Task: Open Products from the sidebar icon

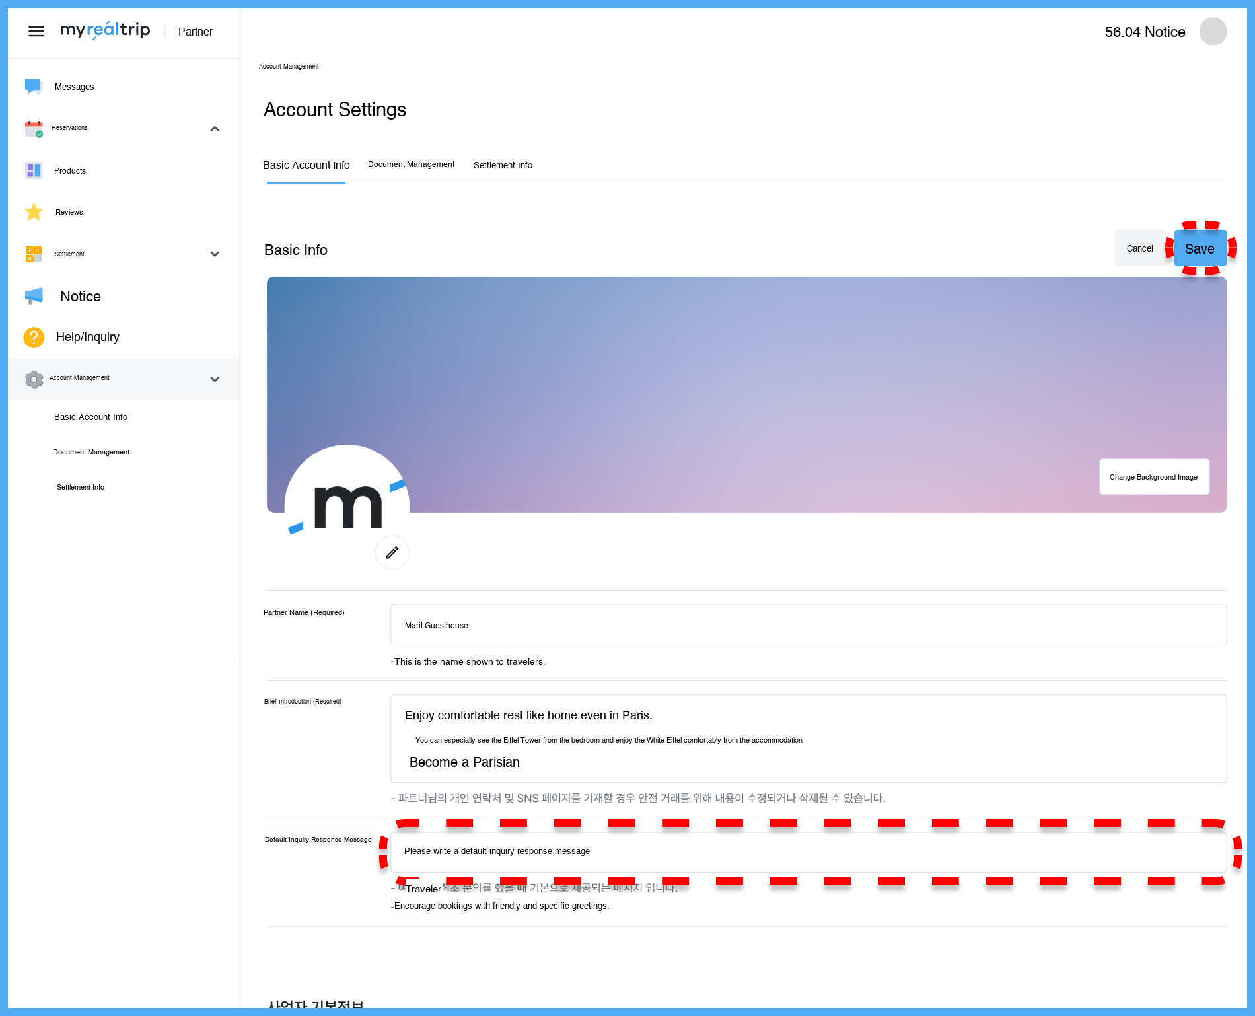Action: (x=34, y=170)
